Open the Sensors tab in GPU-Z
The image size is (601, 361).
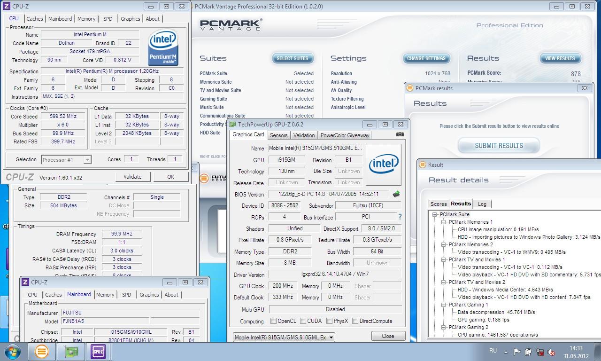coord(278,135)
